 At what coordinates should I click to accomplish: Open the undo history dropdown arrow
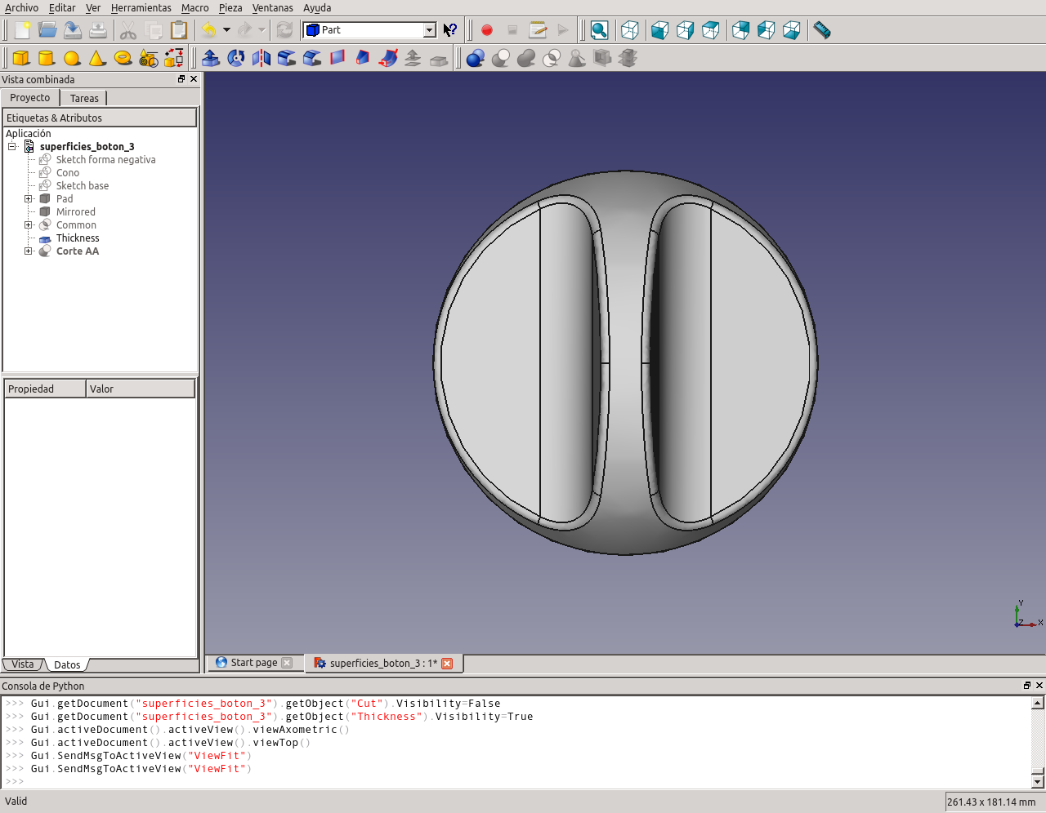[226, 31]
